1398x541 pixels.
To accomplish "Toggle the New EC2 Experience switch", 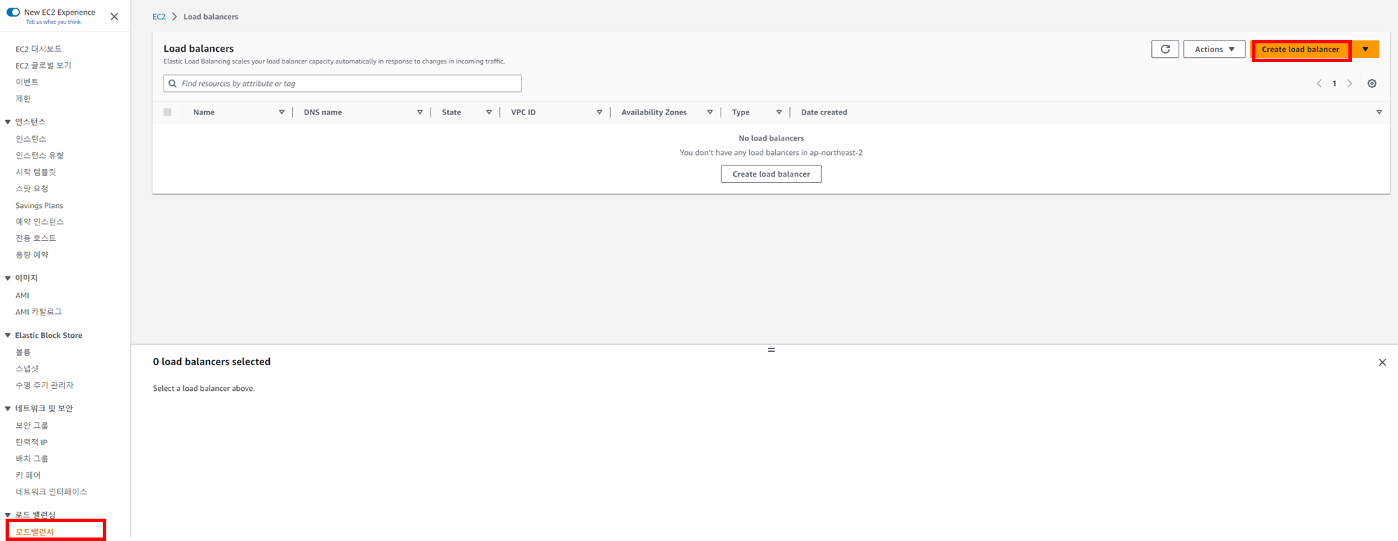I will 13,12.
